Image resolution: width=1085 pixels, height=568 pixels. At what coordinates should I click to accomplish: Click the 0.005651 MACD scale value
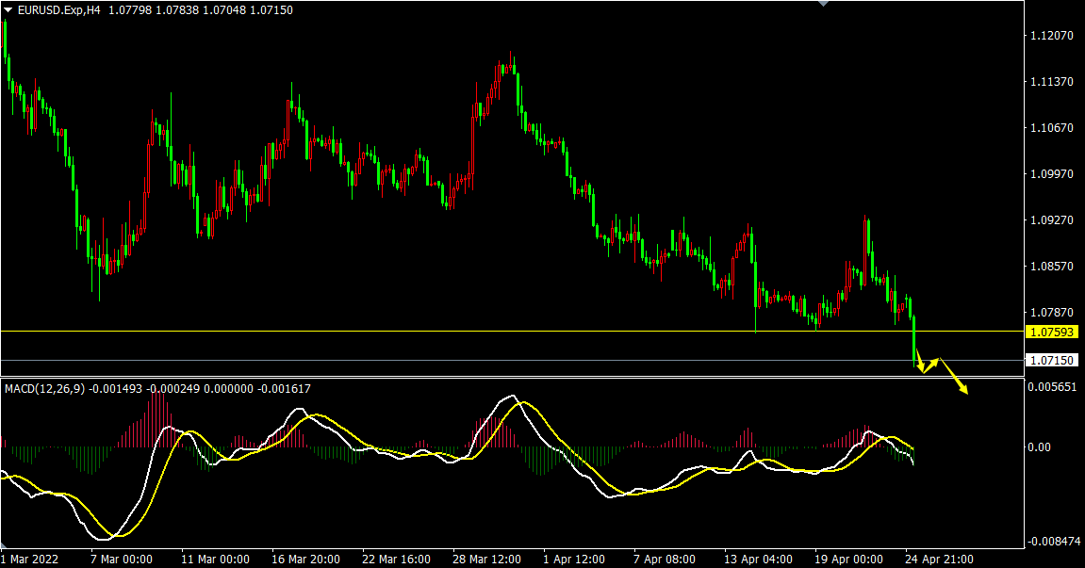click(1053, 387)
